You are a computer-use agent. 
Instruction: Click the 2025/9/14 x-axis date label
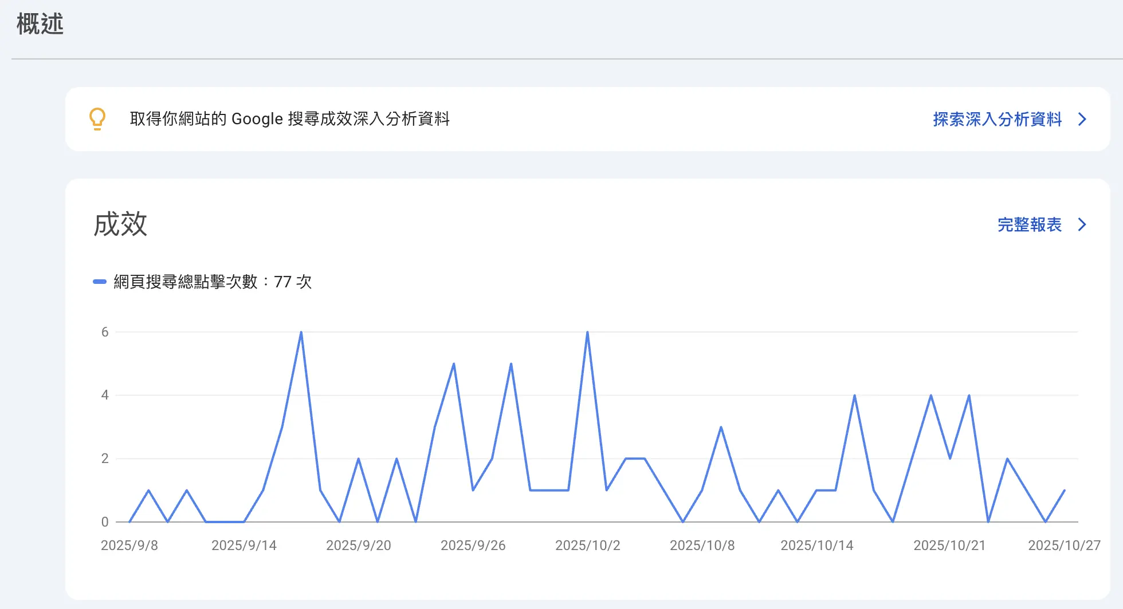pos(244,545)
